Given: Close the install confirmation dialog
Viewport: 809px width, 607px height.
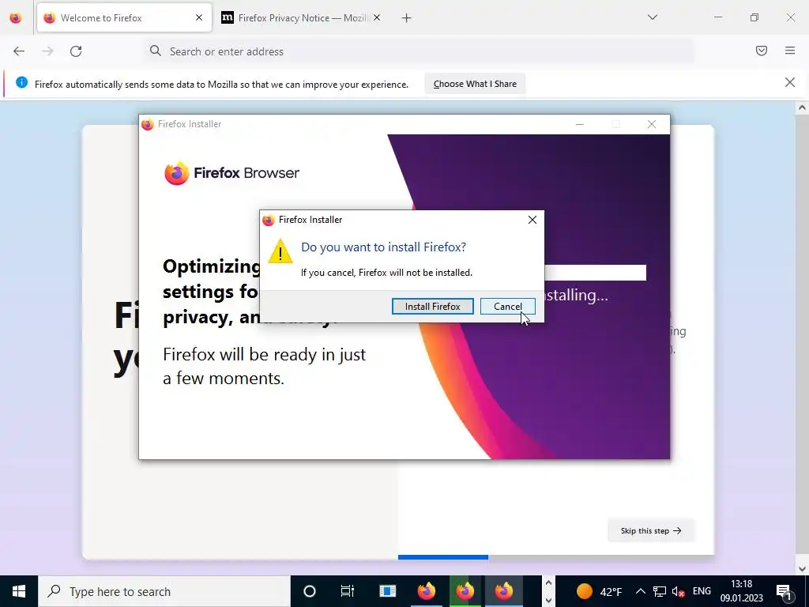Looking at the screenshot, I should click(x=532, y=220).
